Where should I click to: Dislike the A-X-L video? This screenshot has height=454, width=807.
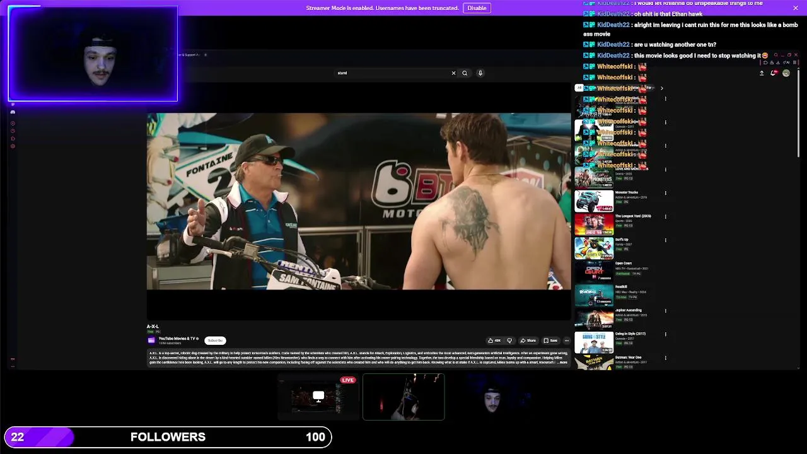(509, 340)
